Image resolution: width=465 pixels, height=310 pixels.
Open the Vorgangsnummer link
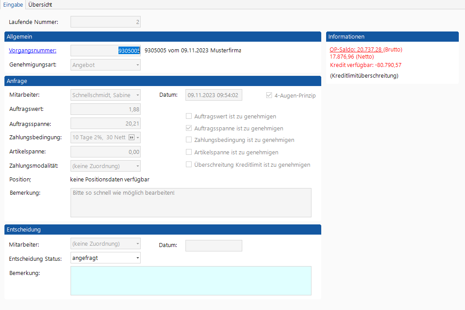(32, 51)
